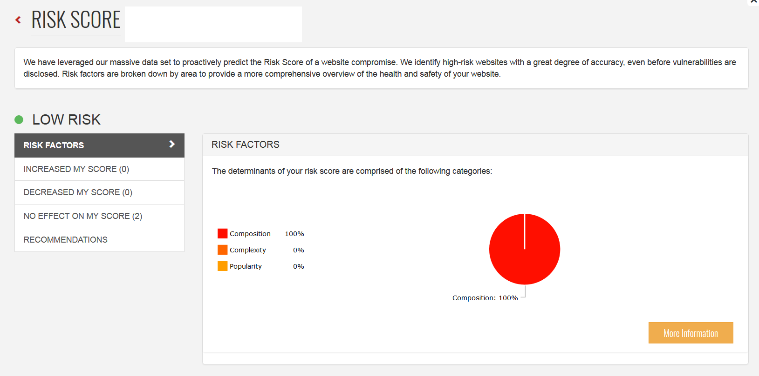Click the Risk Factors panel header
The width and height of the screenshot is (759, 376).
(246, 145)
